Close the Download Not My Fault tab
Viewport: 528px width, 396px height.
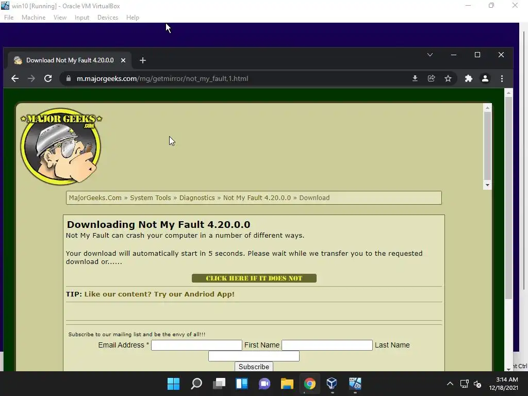123,60
